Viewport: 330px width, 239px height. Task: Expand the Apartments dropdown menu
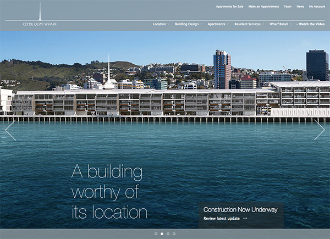pyautogui.click(x=217, y=24)
